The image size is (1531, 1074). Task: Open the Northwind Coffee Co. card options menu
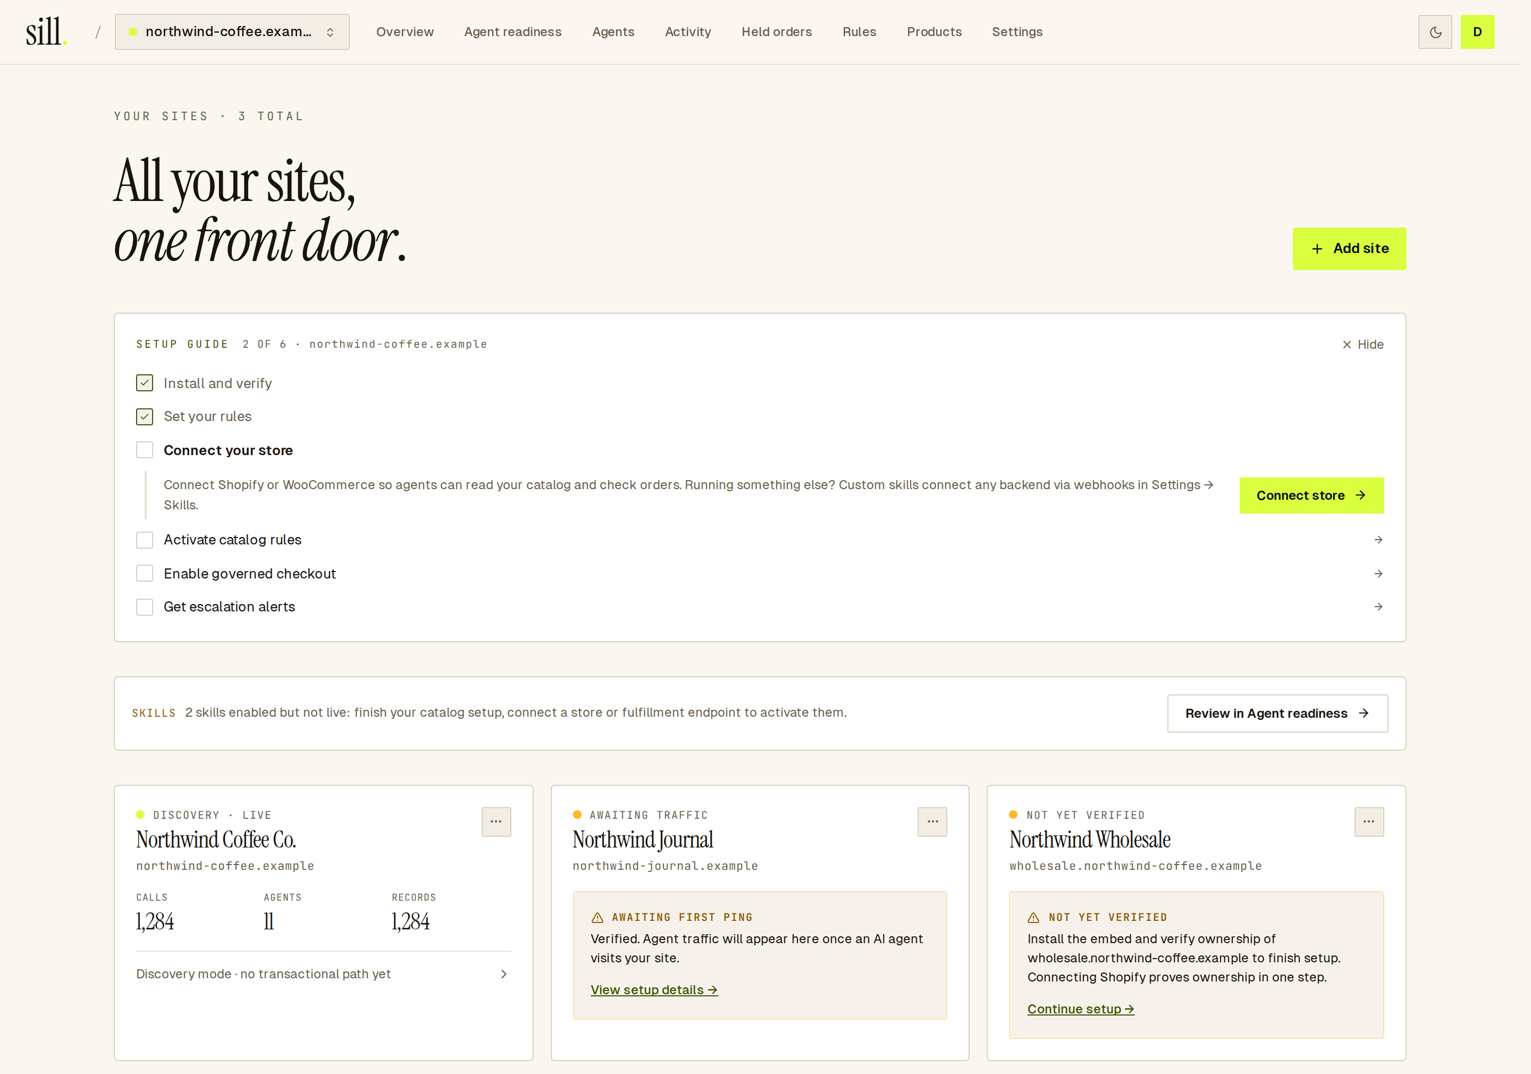point(496,821)
